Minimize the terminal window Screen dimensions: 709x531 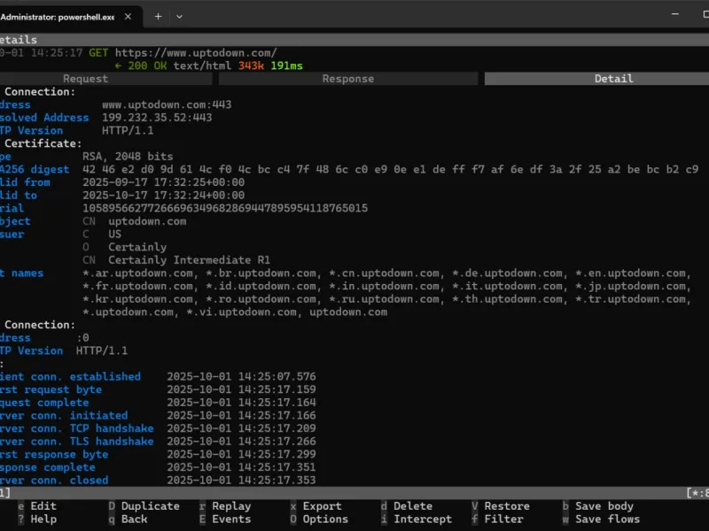coord(675,14)
